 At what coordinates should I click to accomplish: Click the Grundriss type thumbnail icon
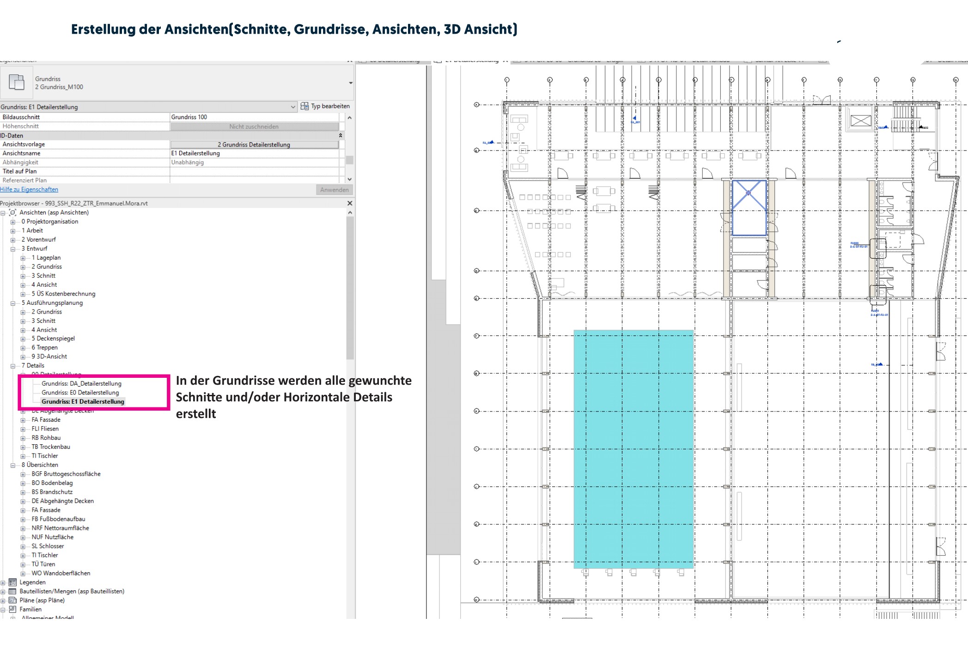click(x=17, y=82)
